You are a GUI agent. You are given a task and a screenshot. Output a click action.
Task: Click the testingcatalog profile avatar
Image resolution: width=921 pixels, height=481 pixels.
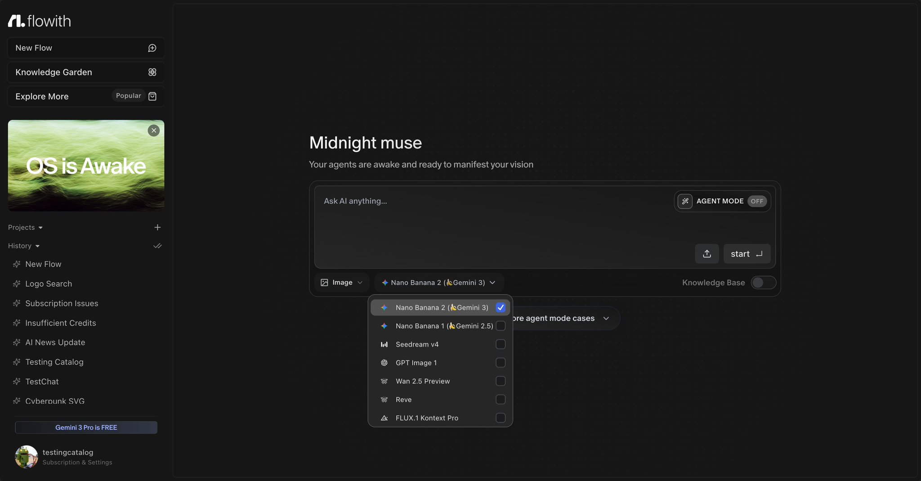27,457
